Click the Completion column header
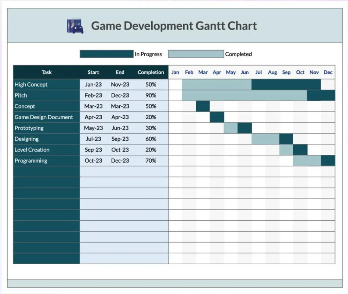 pyautogui.click(x=151, y=72)
